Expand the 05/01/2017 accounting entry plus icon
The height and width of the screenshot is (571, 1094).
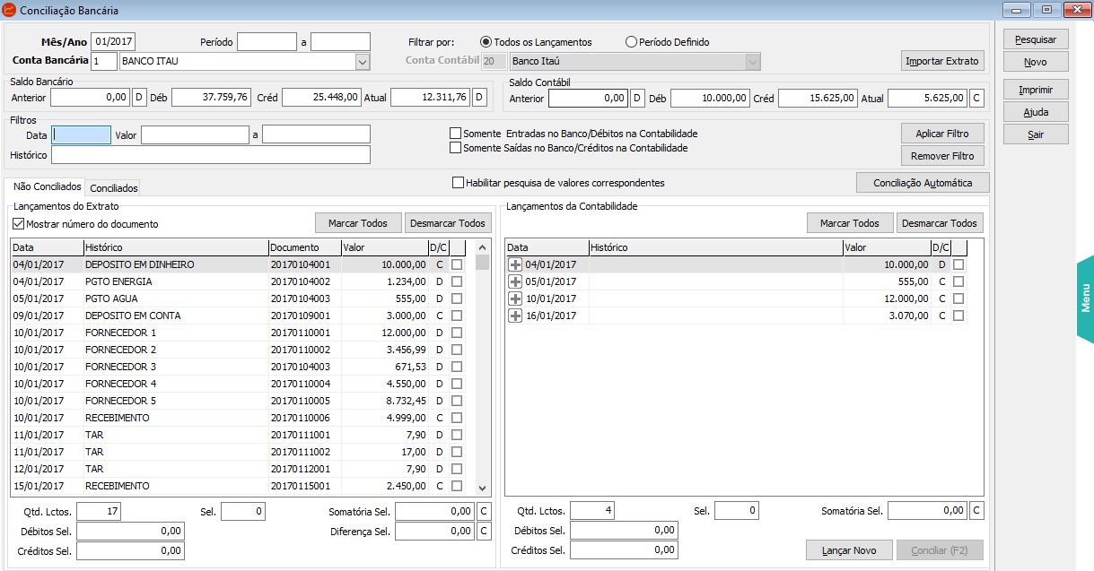pyautogui.click(x=515, y=281)
